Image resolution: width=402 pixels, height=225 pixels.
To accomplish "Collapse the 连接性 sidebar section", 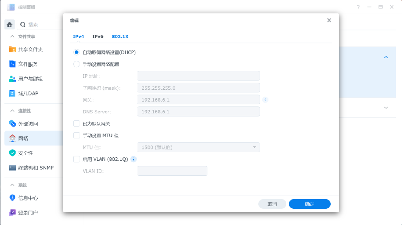I will point(12,110).
